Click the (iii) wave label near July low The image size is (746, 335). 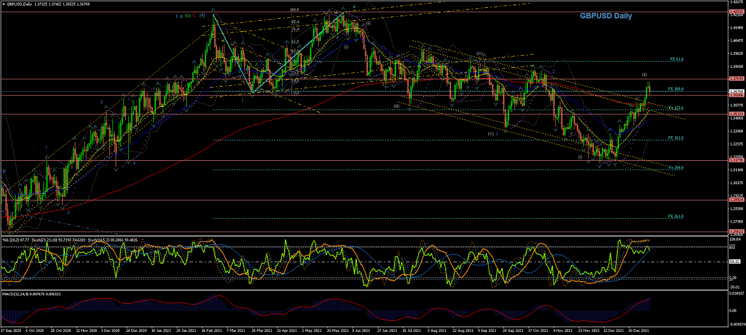(x=397, y=106)
